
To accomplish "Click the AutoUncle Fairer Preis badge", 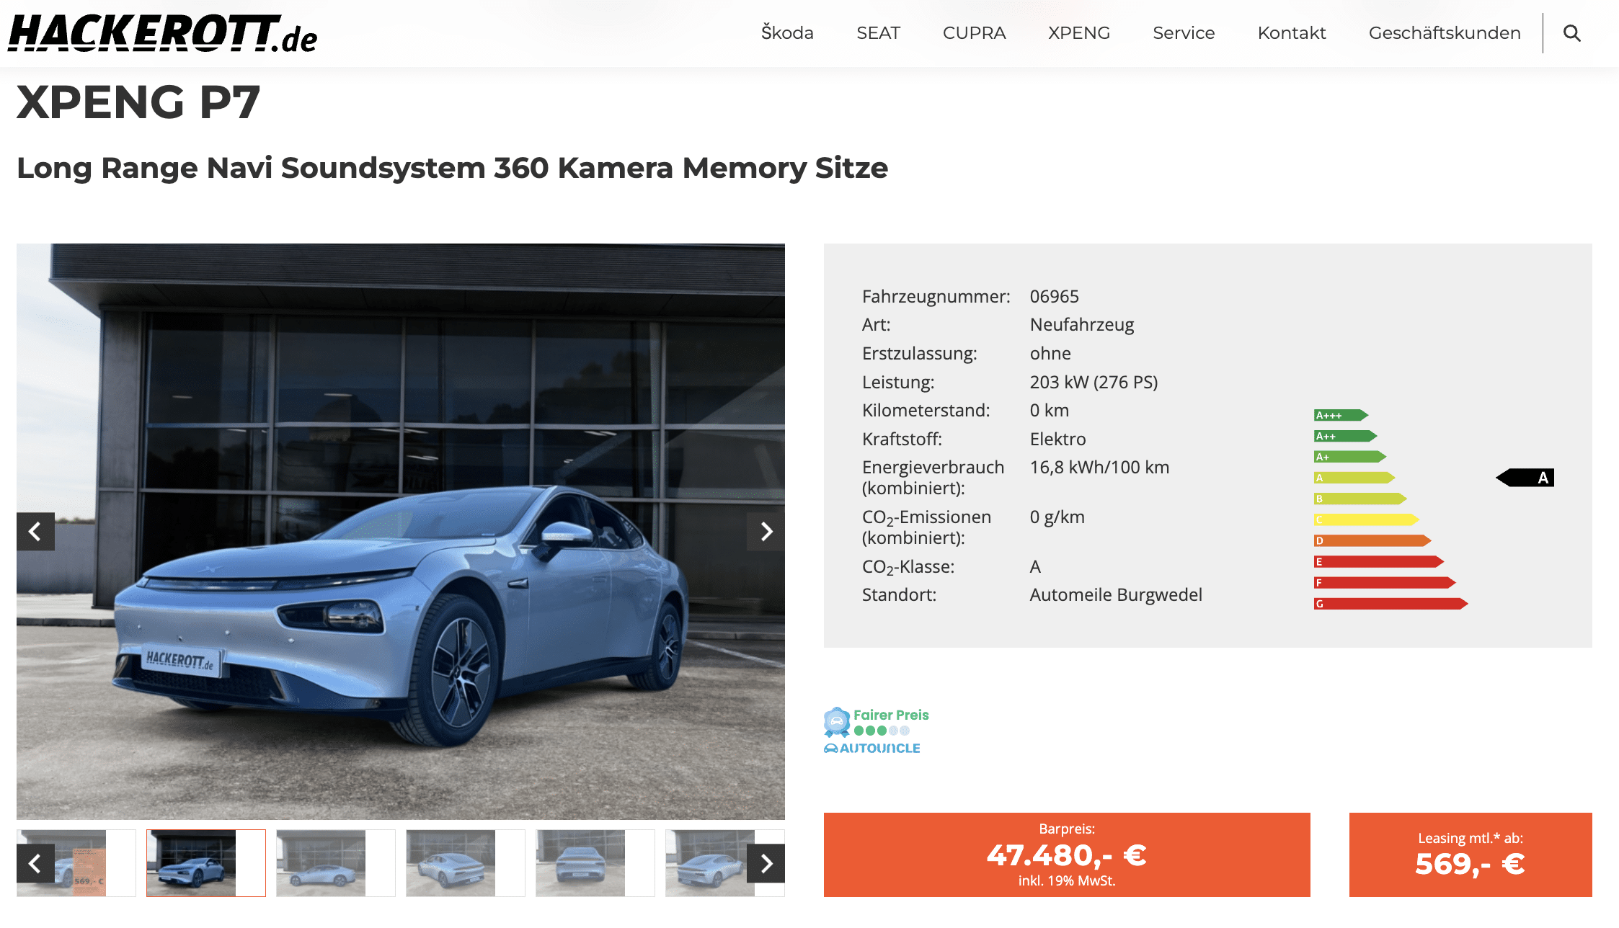I will [x=876, y=731].
